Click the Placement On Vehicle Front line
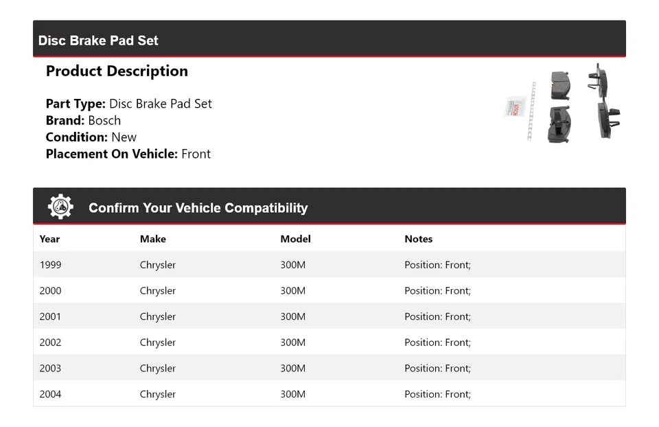 pyautogui.click(x=128, y=154)
